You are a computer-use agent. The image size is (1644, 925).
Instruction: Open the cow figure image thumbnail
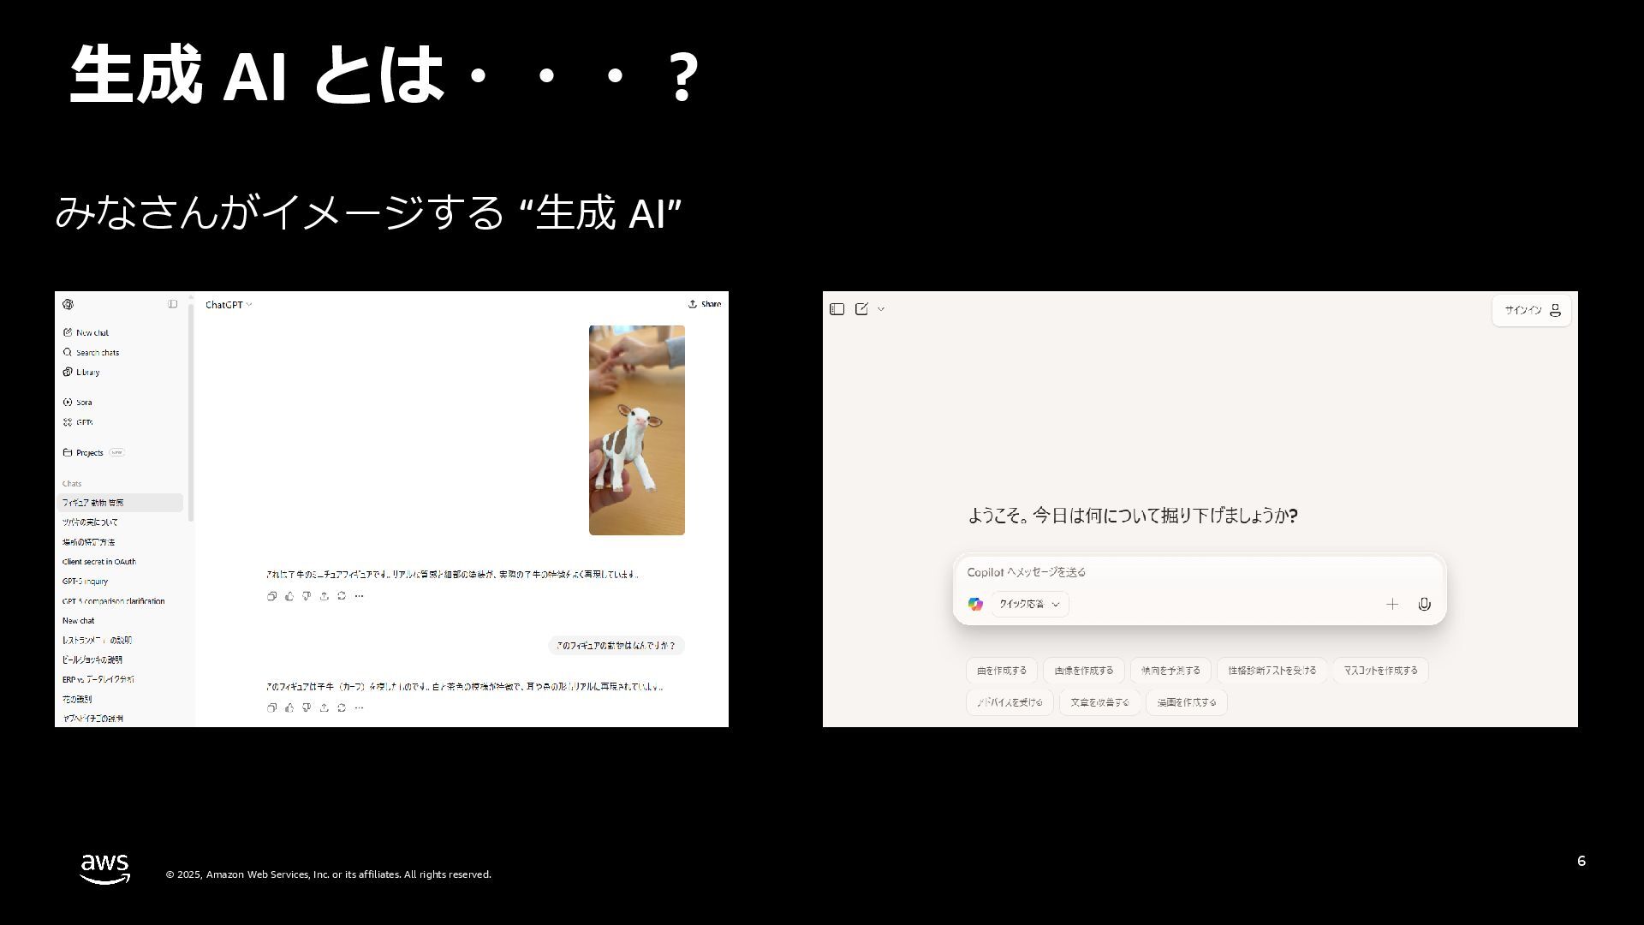tap(636, 430)
